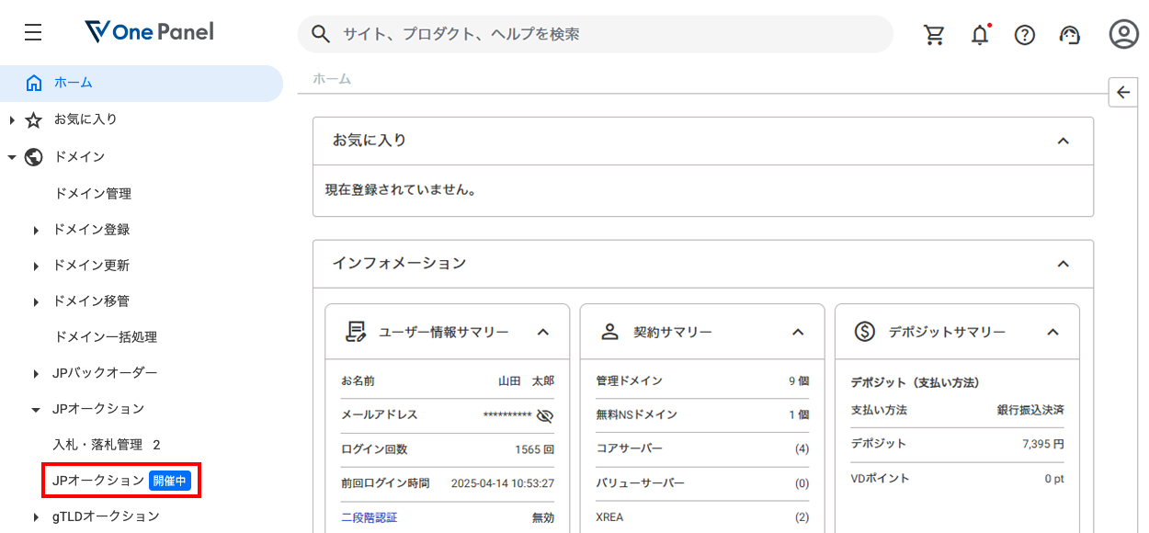
Task: Open the help question mark icon
Action: [1024, 35]
